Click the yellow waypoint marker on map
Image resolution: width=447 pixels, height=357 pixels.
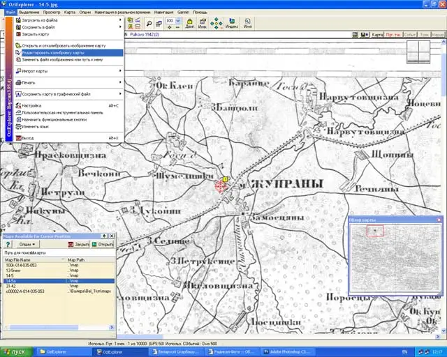tap(225, 179)
